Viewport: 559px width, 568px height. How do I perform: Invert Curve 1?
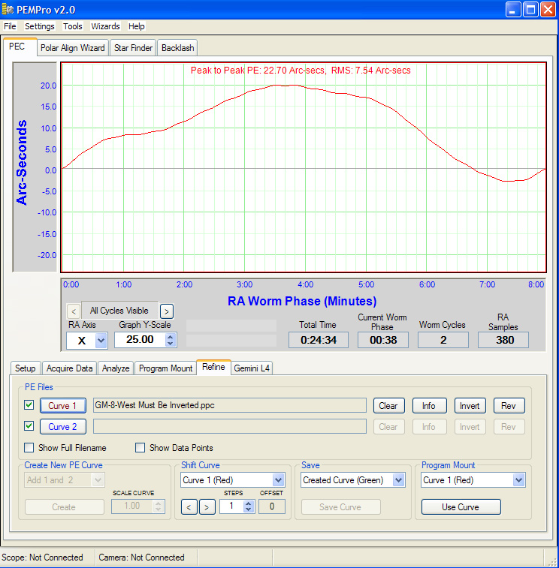coord(470,406)
